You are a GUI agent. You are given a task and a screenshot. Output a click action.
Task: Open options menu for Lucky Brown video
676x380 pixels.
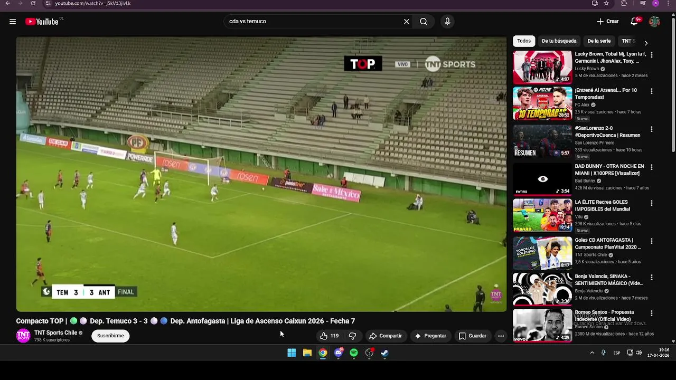651,55
